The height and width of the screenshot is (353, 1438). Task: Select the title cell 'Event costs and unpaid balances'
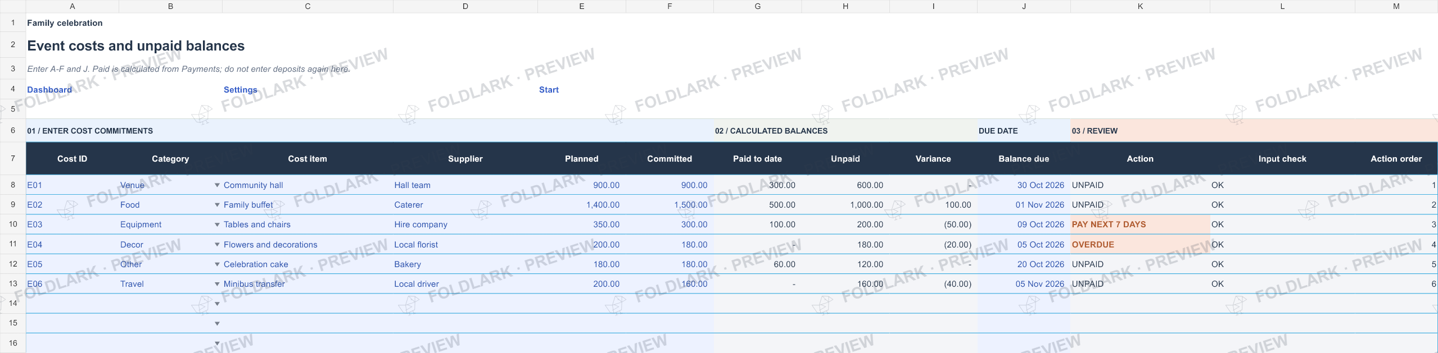pyautogui.click(x=136, y=45)
